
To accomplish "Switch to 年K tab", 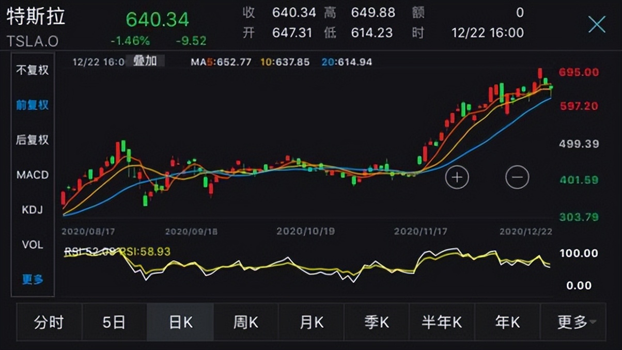I will click(507, 323).
